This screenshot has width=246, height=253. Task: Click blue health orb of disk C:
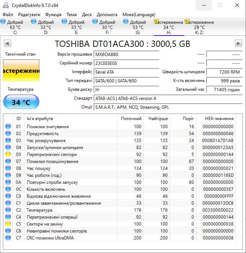(3, 22)
